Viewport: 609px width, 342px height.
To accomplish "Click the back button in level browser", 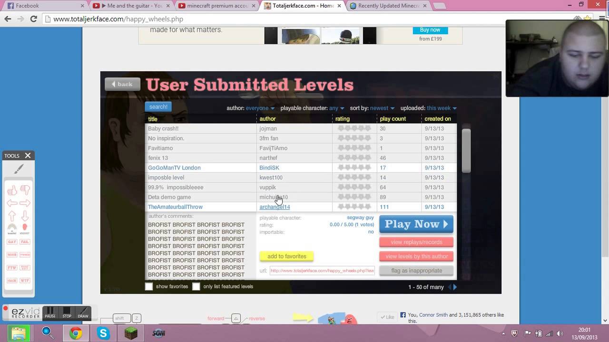I will click(122, 84).
